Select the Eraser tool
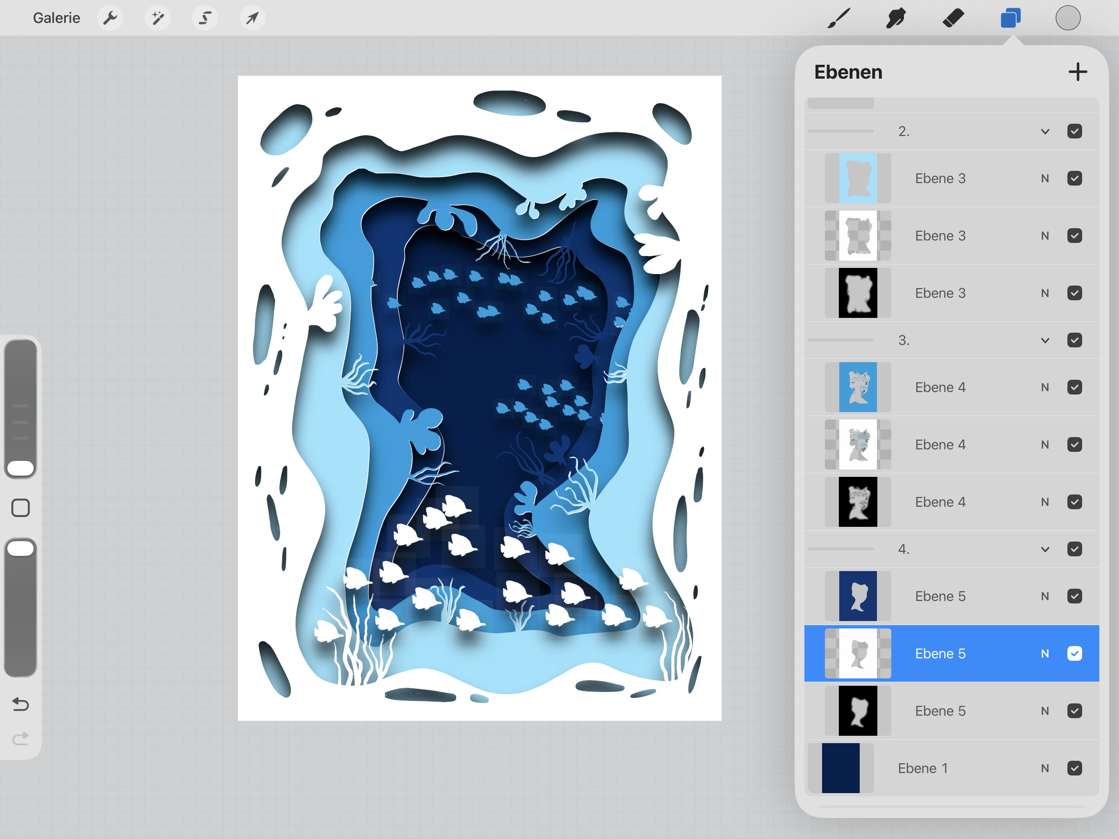Viewport: 1119px width, 839px height. pyautogui.click(x=953, y=18)
